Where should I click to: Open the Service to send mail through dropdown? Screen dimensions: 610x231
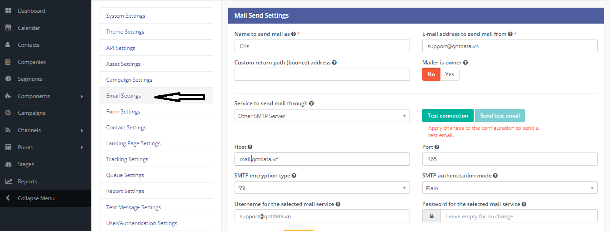pos(322,116)
